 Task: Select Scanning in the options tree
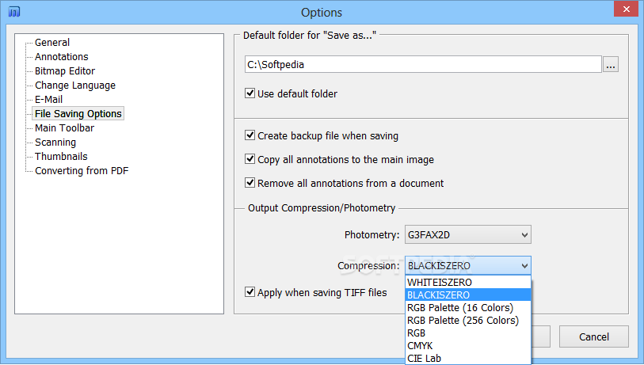[x=55, y=143]
